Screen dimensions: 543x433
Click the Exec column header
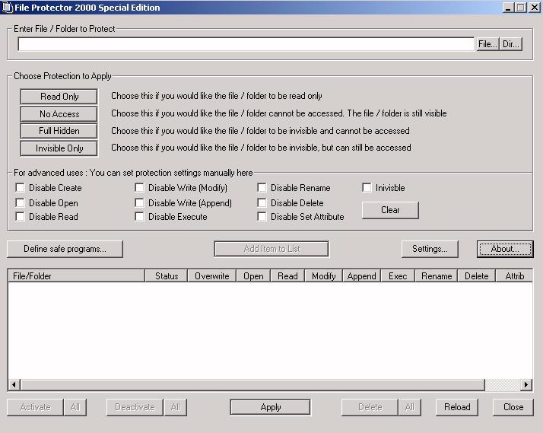pos(398,276)
